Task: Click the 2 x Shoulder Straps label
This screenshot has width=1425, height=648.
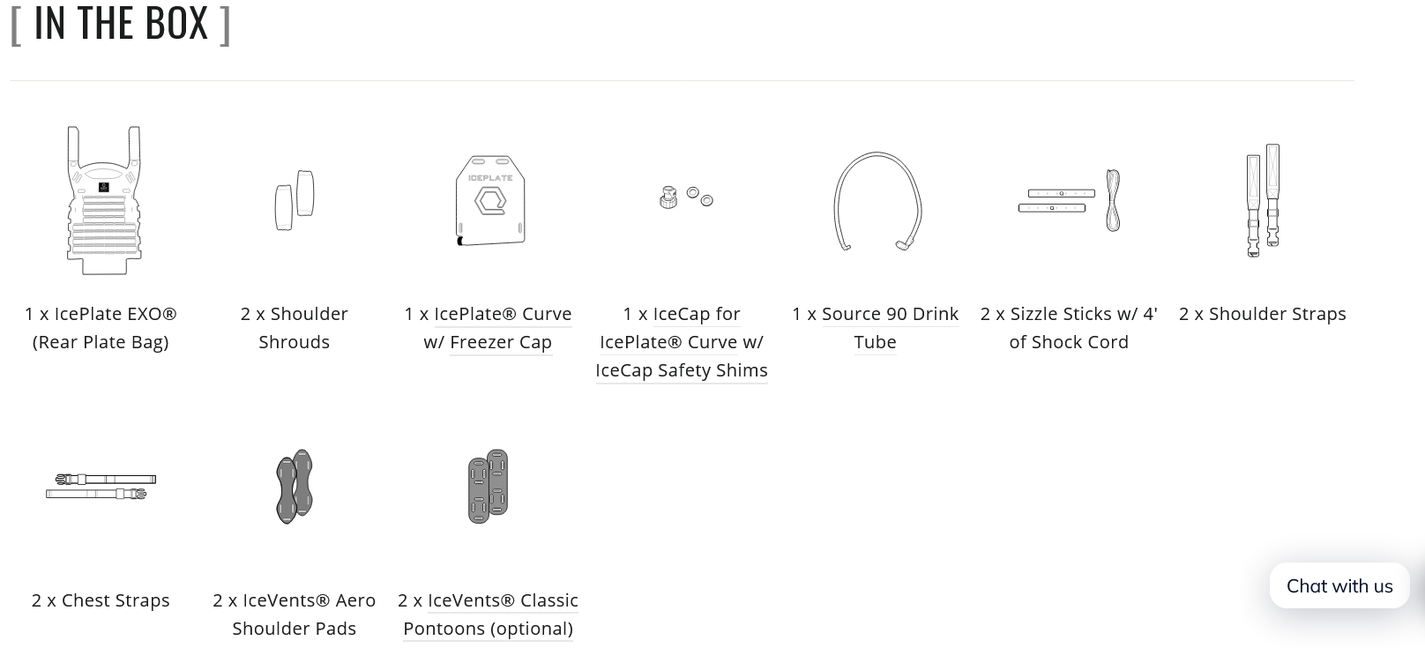Action: point(1263,314)
